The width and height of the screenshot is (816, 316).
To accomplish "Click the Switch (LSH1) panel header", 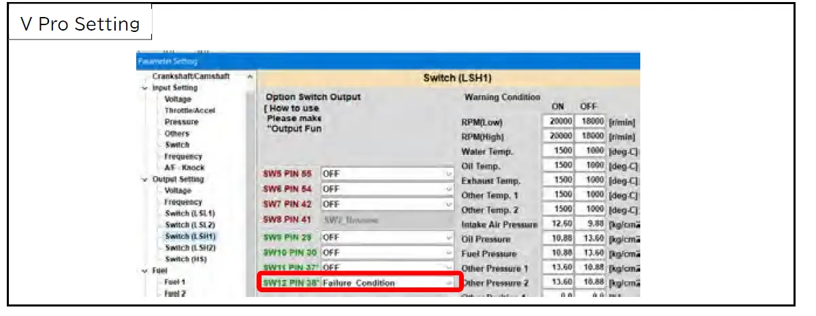I will pyautogui.click(x=450, y=78).
